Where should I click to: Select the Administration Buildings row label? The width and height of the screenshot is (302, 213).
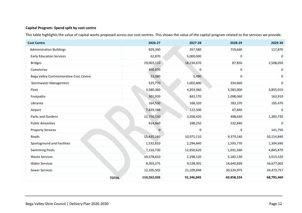click(x=48, y=50)
